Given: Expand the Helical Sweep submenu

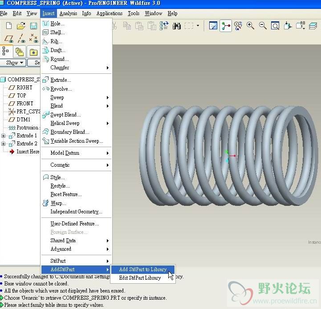Looking at the screenshot, I should (77, 123).
